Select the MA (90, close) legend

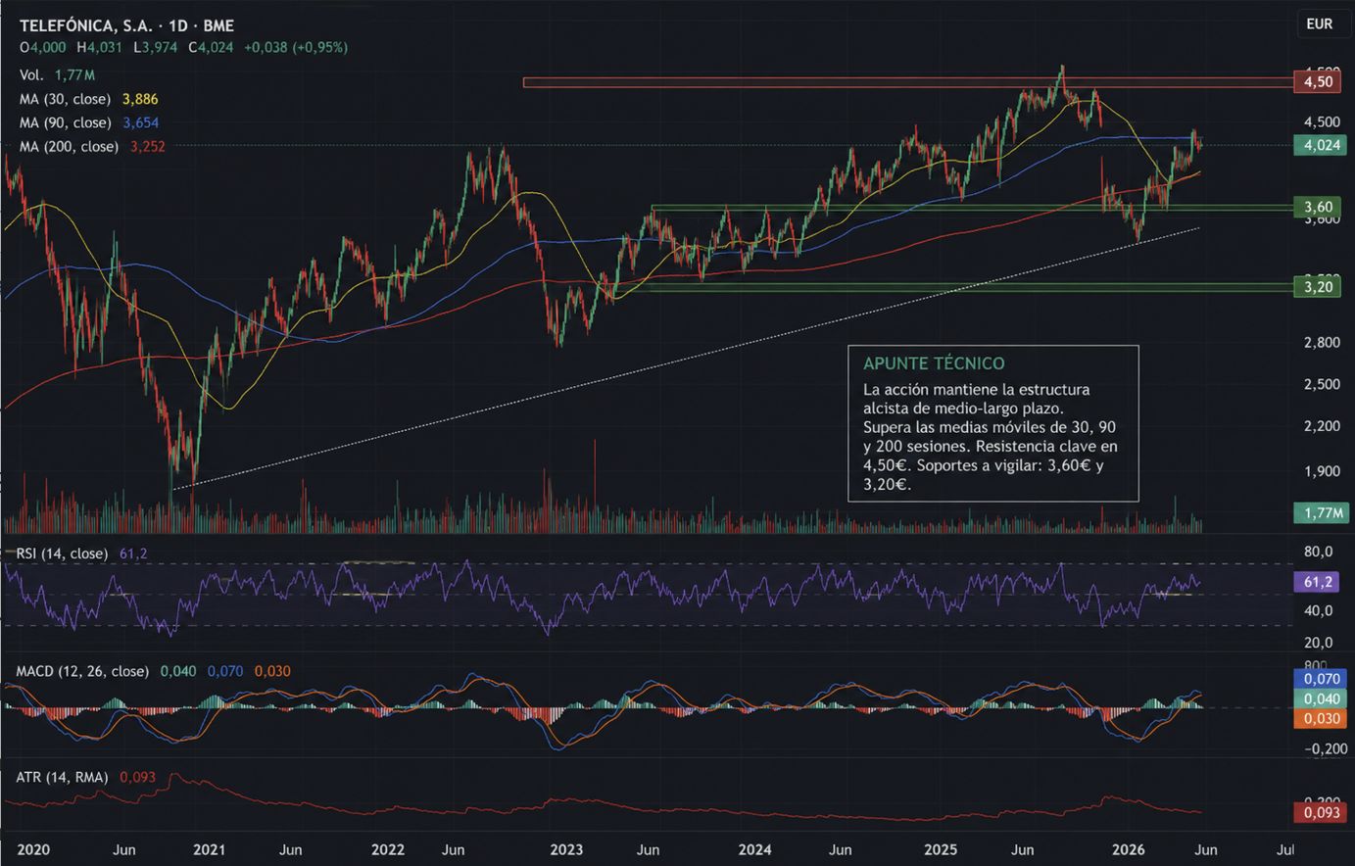pos(65,122)
